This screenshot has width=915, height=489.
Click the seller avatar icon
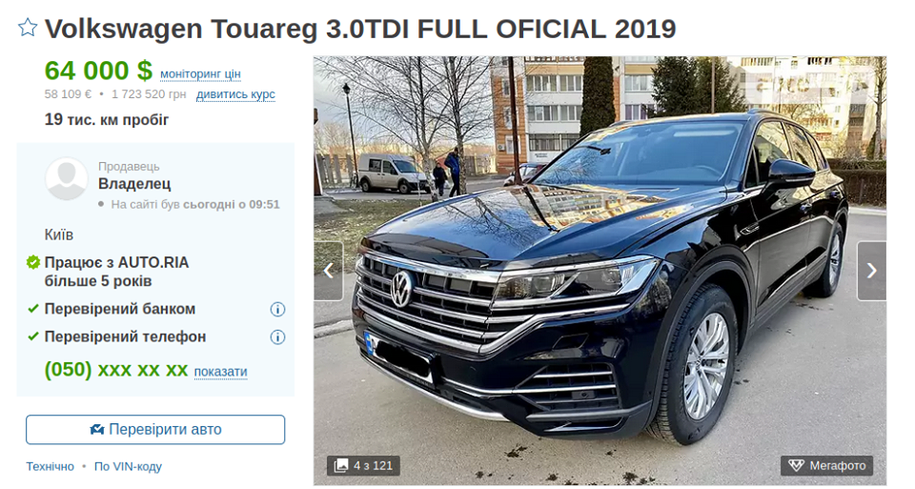[x=67, y=179]
